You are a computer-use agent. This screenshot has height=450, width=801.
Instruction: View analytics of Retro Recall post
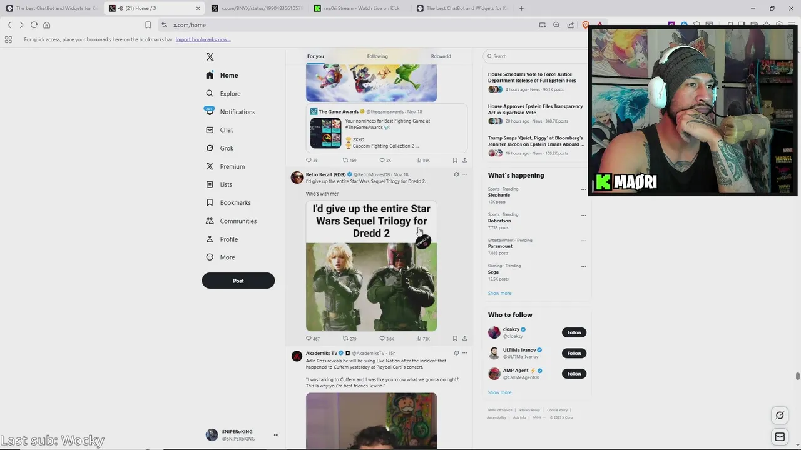click(423, 339)
